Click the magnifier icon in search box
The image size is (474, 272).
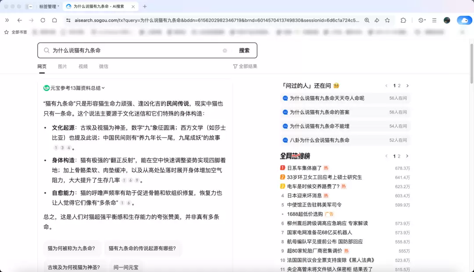pos(46,50)
